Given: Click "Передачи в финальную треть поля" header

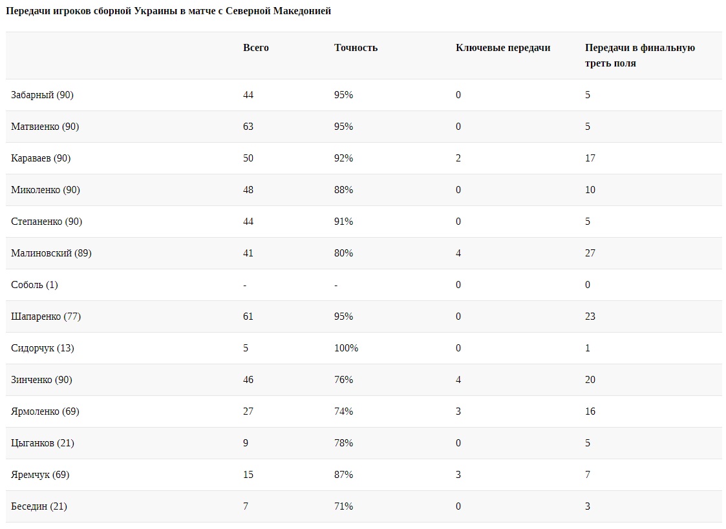Looking at the screenshot, I should [639, 56].
